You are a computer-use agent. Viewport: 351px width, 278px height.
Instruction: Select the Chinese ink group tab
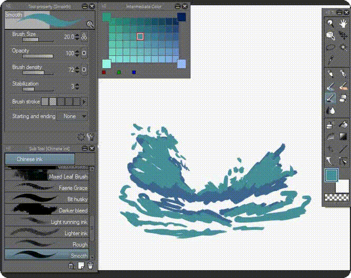click(40, 159)
